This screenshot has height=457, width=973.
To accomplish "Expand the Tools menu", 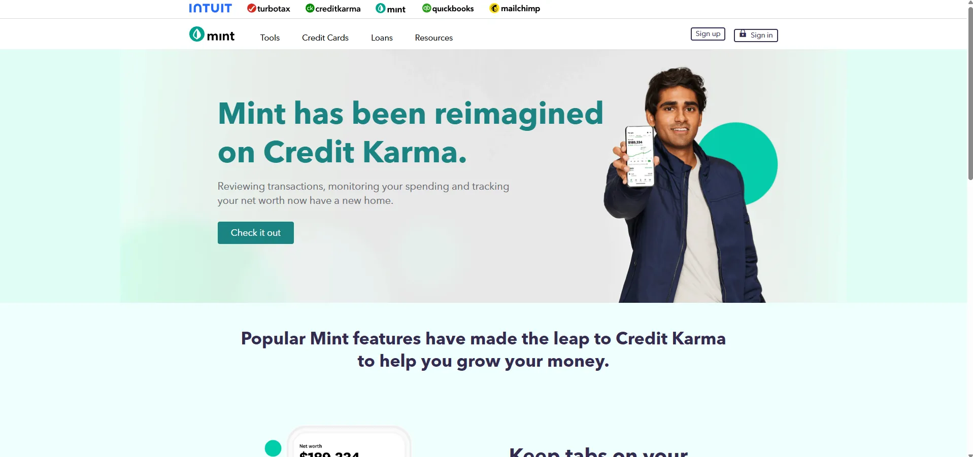I will tap(270, 38).
